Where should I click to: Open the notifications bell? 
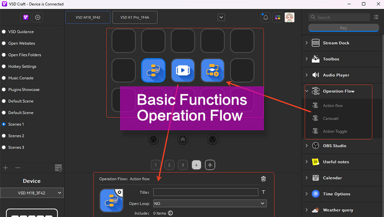click(265, 18)
